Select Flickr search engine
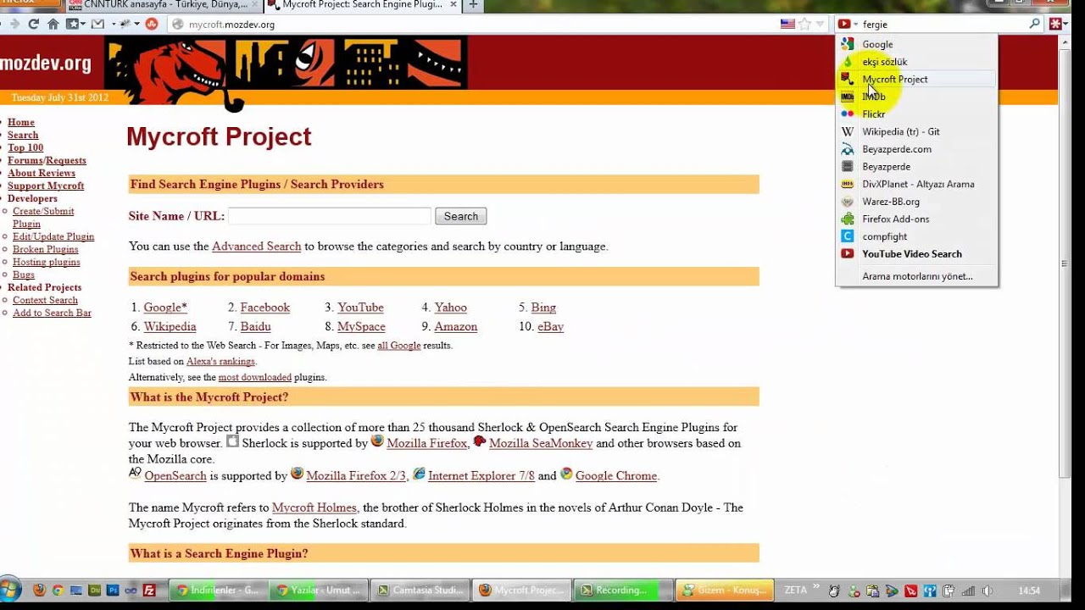 pos(916,114)
